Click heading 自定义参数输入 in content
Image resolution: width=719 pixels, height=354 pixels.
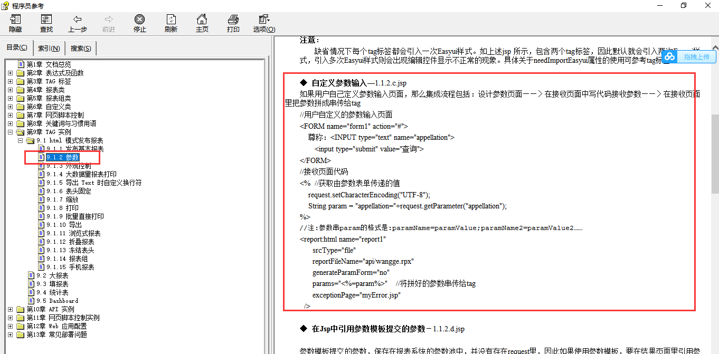click(x=339, y=83)
